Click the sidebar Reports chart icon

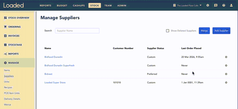[5, 54]
